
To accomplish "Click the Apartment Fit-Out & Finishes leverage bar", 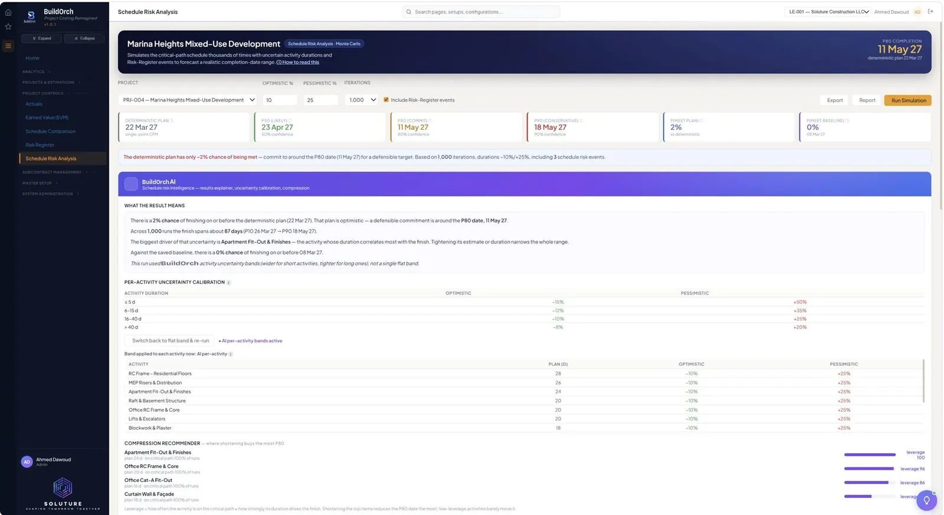I will (x=870, y=455).
